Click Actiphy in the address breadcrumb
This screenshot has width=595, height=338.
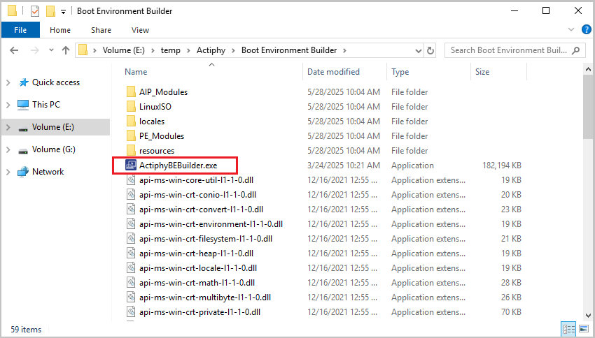coord(211,50)
